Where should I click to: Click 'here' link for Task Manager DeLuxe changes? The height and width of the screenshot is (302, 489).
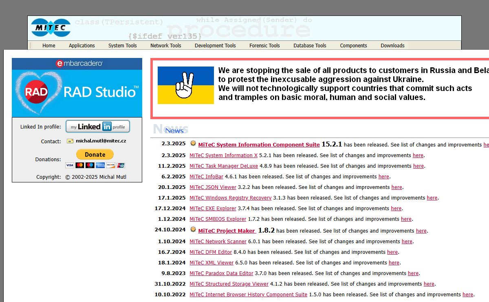419,166
